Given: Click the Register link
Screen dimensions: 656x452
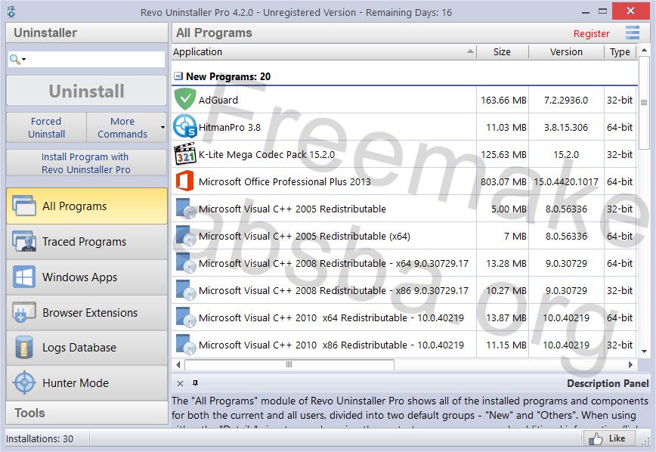Looking at the screenshot, I should (x=591, y=33).
